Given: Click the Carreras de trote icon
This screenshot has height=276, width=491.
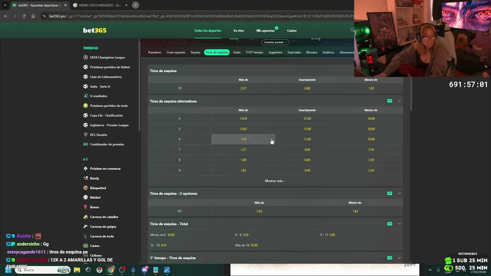Looking at the screenshot, I should coord(86,236).
